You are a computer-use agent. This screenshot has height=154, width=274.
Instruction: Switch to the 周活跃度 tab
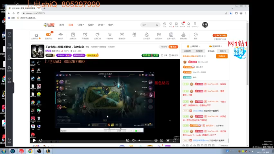pyautogui.click(x=199, y=51)
